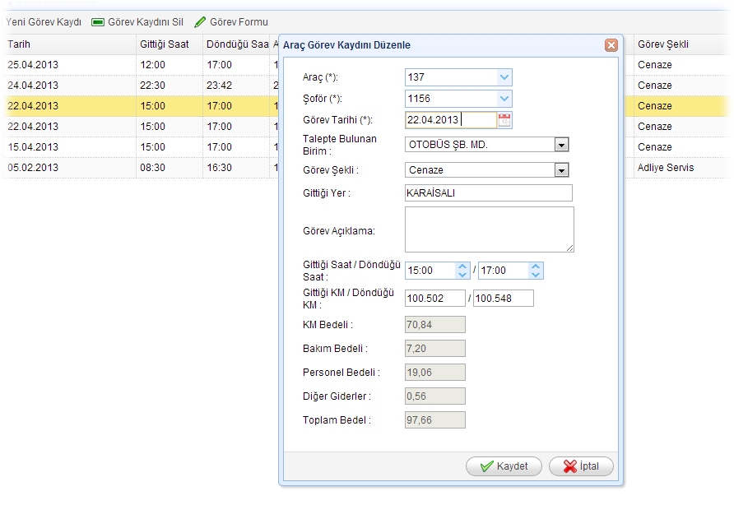Expand the Araç dropdown showing 137
The width and height of the screenshot is (734, 505).
(x=504, y=77)
